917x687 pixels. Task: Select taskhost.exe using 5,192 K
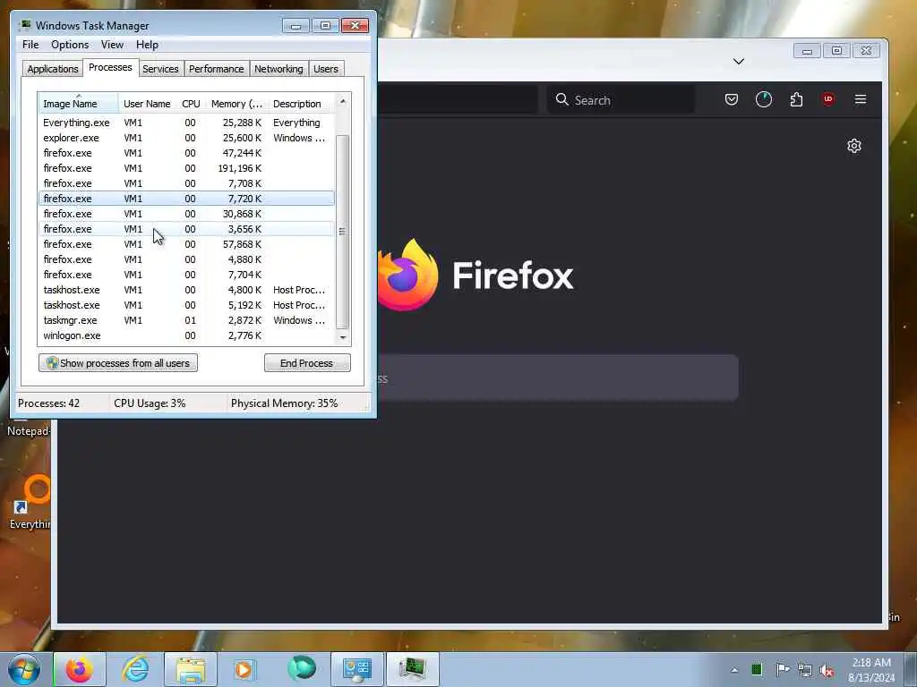pos(186,305)
